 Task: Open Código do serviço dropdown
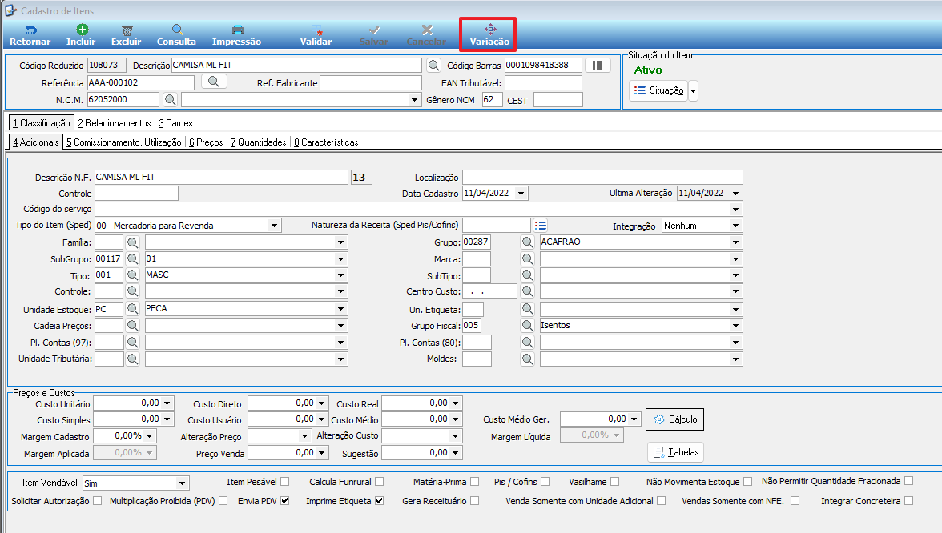click(735, 210)
